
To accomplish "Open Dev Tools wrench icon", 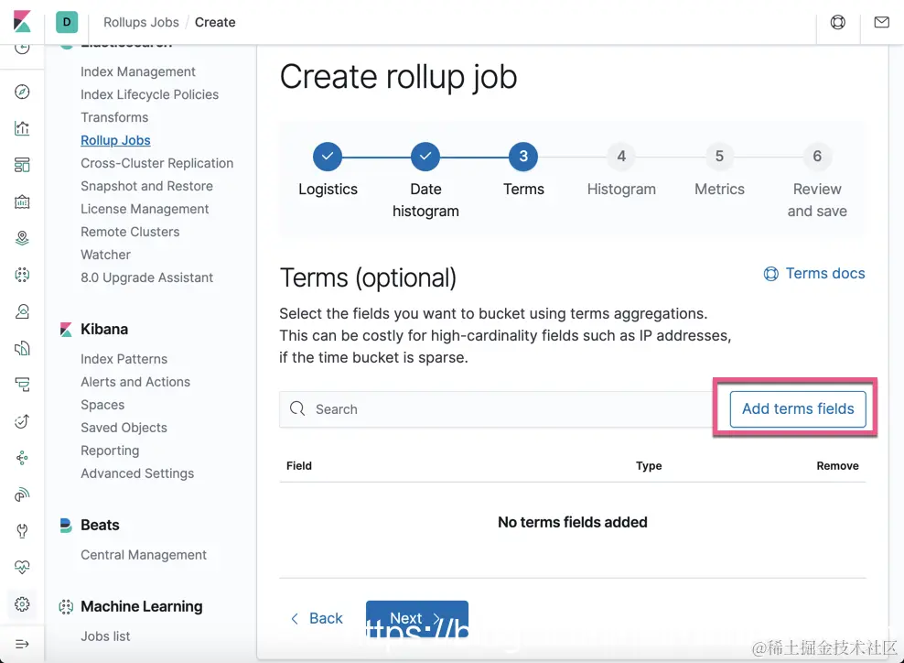I will (x=22, y=531).
